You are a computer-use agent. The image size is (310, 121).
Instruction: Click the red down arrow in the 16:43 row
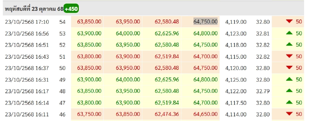pos(289,56)
